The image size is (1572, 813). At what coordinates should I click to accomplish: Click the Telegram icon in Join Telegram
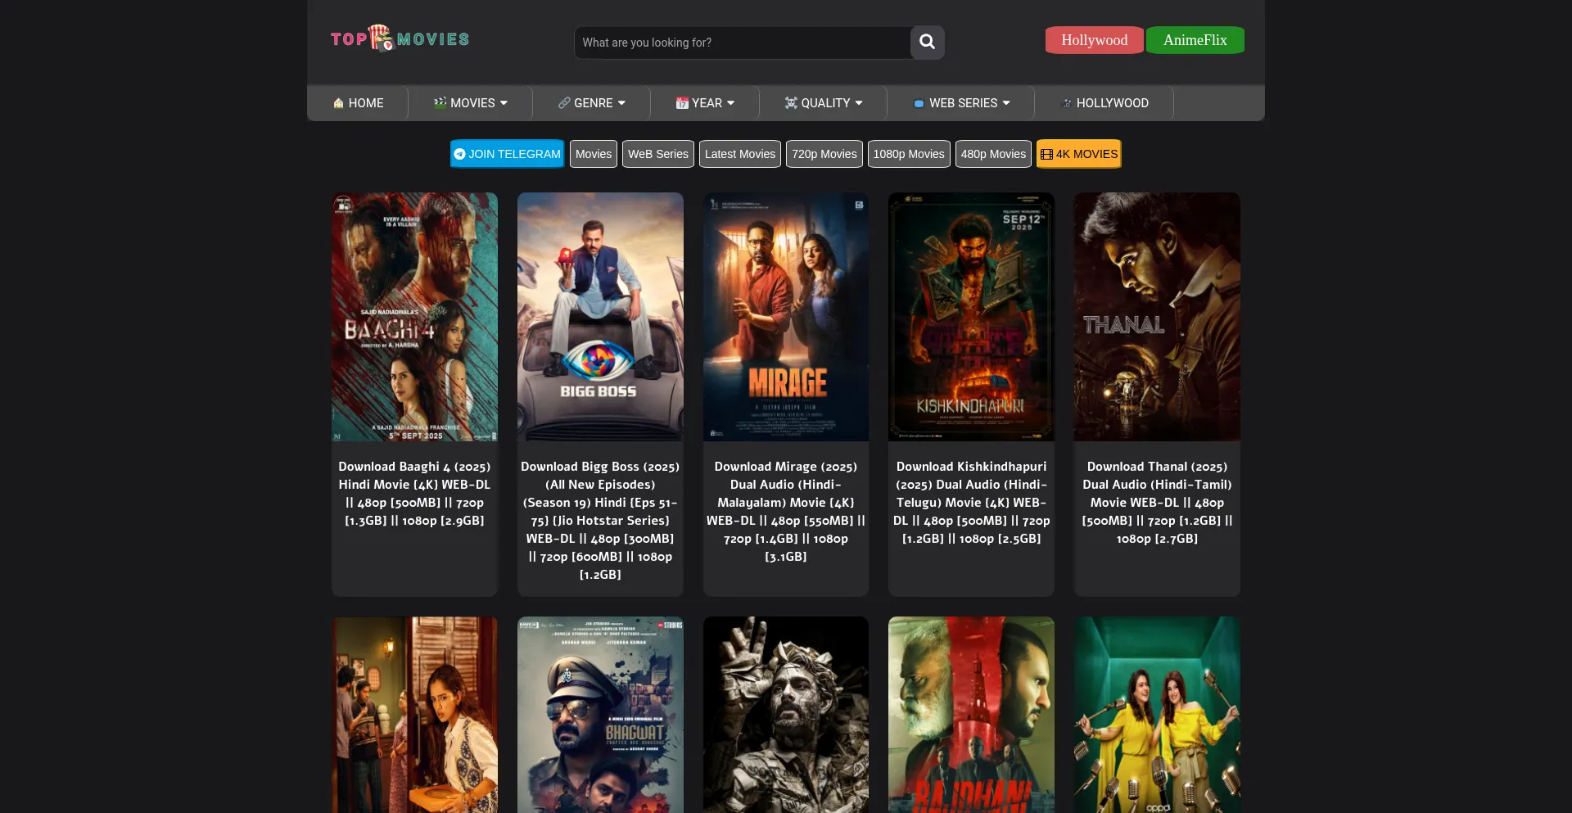pos(459,154)
